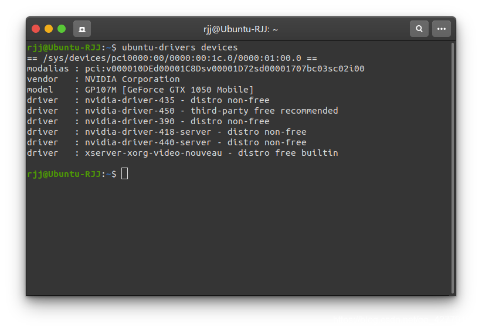482x331 pixels.
Task: Open the three-dot terminal menu
Action: [442, 29]
